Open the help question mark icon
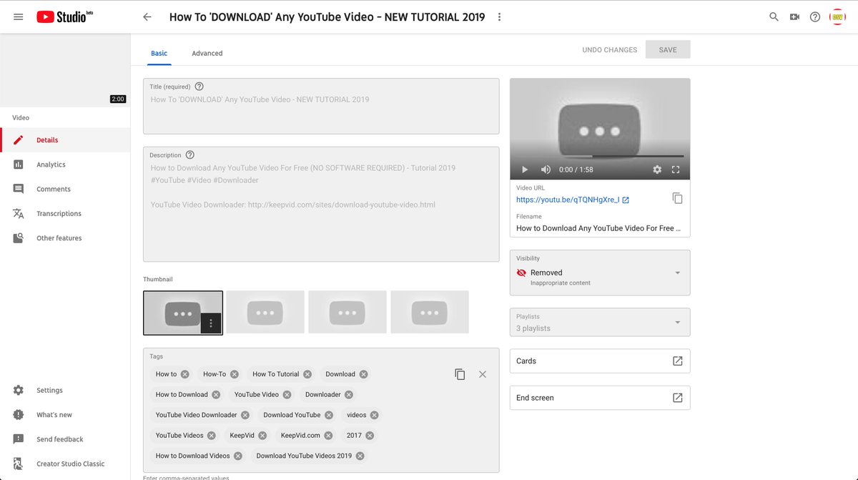This screenshot has height=480, width=858. click(815, 17)
